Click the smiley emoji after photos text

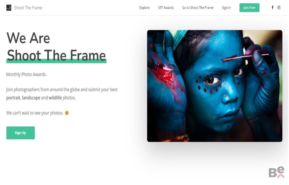pyautogui.click(x=67, y=113)
